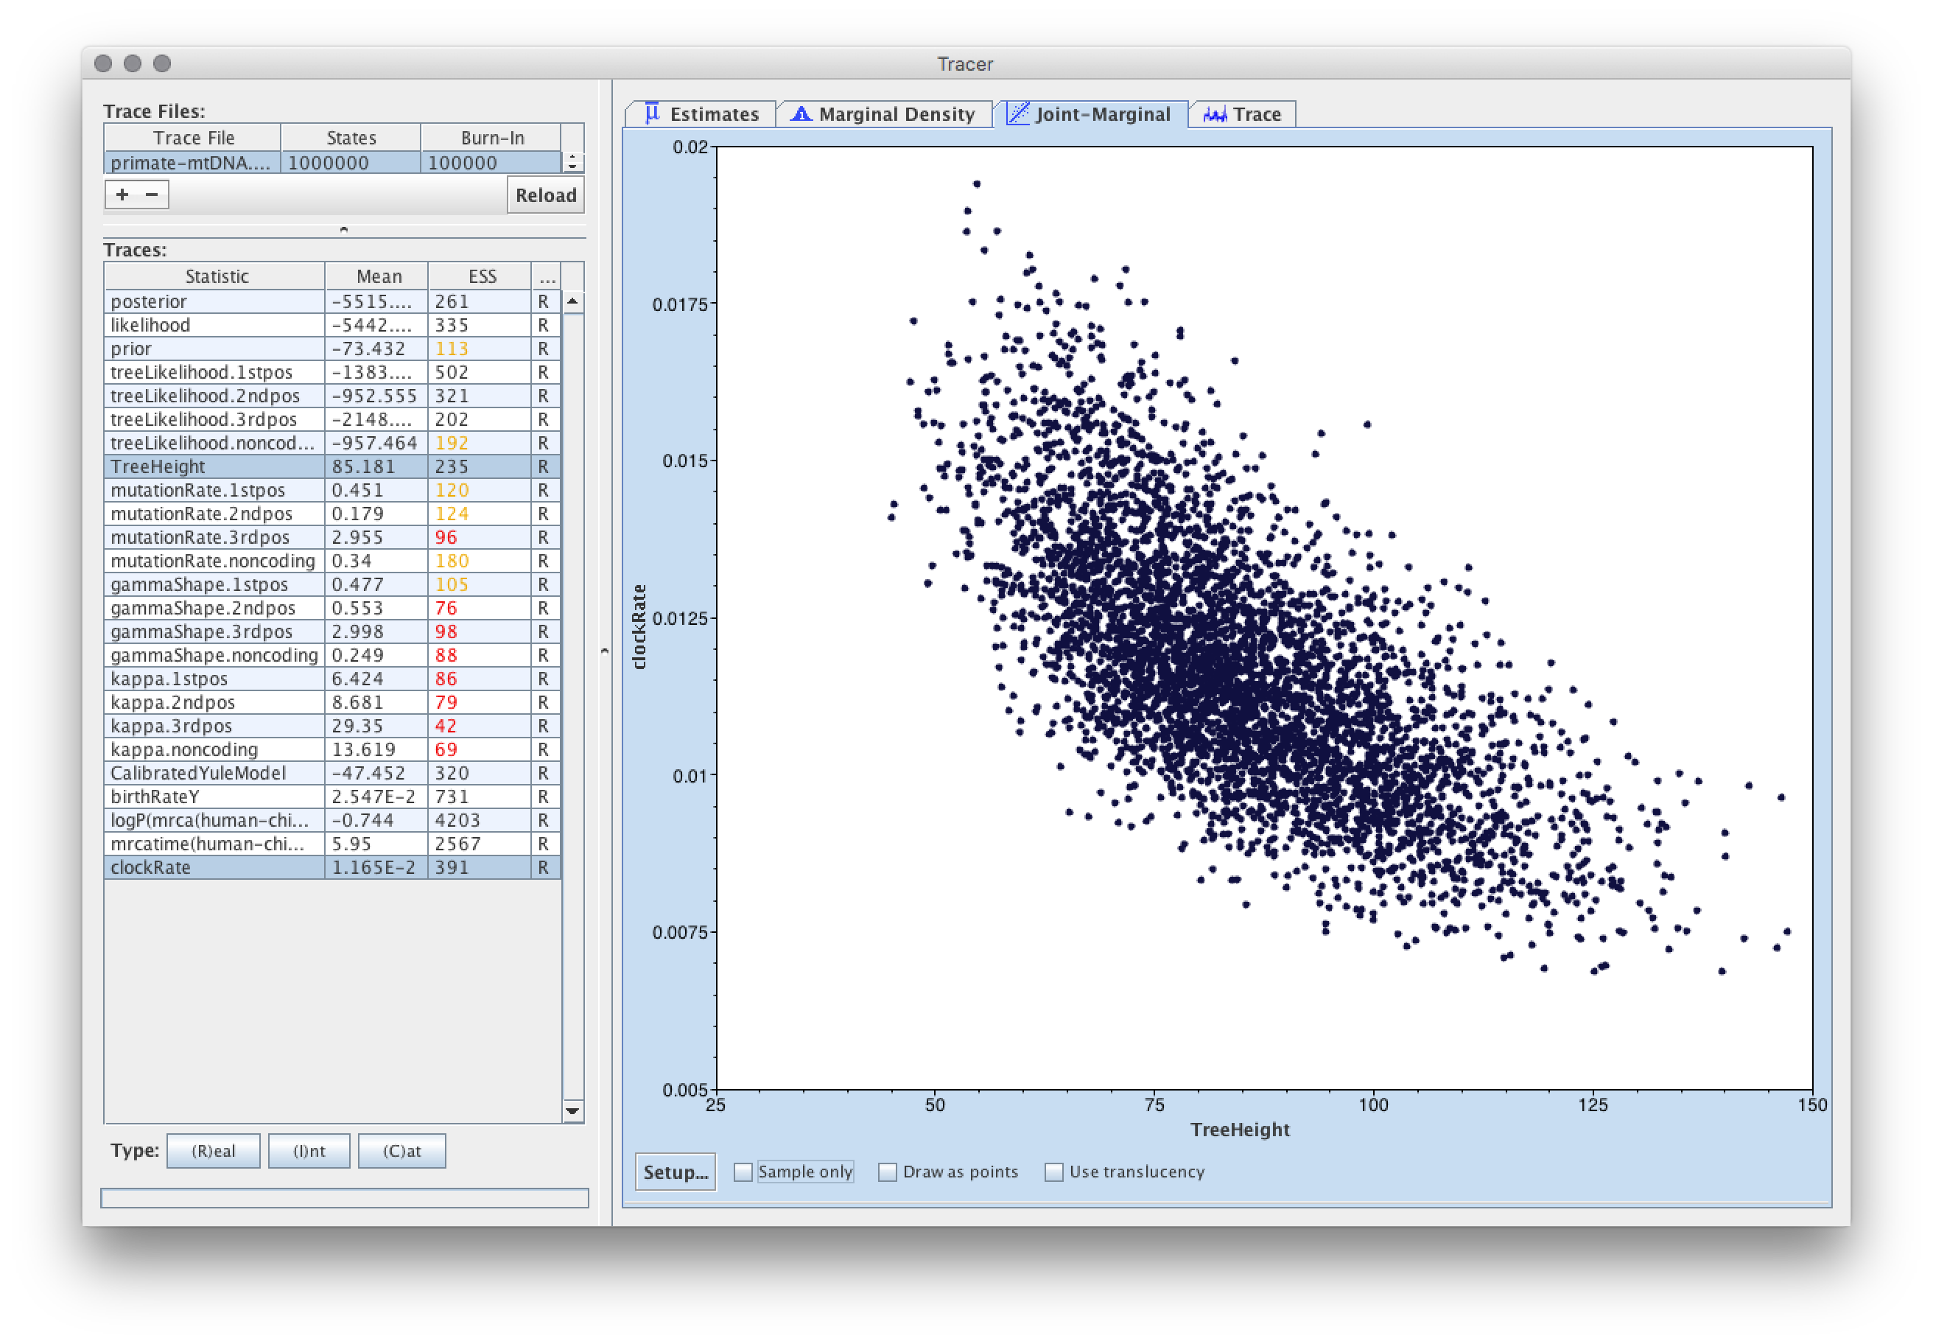Enable Use translucency checkbox

(1053, 1172)
